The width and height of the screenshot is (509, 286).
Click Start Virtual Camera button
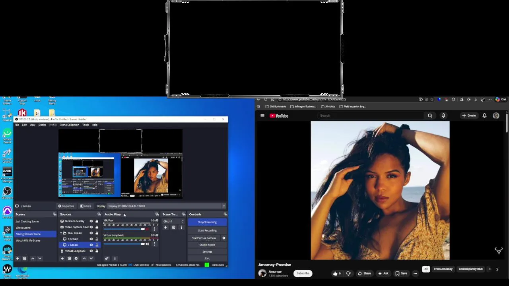tap(204, 238)
